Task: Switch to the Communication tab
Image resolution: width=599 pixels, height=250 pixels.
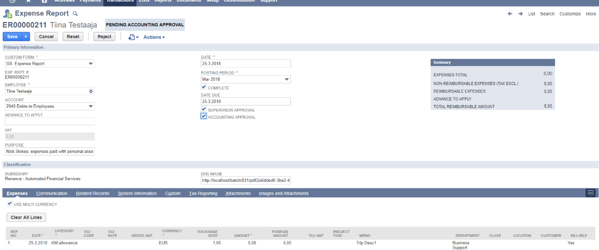Action: [x=52, y=193]
